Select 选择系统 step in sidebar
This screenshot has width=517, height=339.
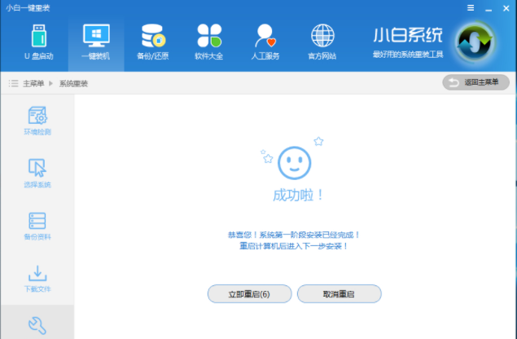pyautogui.click(x=37, y=174)
